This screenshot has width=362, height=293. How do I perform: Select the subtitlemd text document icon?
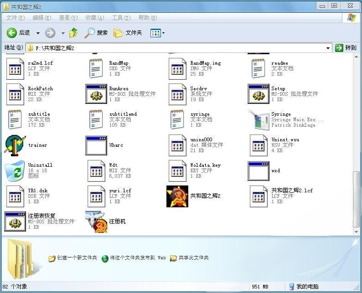click(x=96, y=119)
